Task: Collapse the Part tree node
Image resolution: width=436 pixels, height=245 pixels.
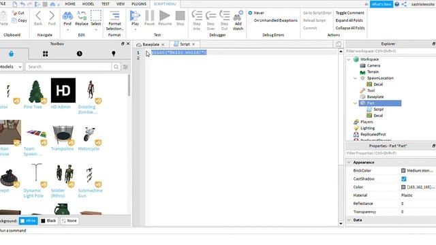Action: pos(355,103)
